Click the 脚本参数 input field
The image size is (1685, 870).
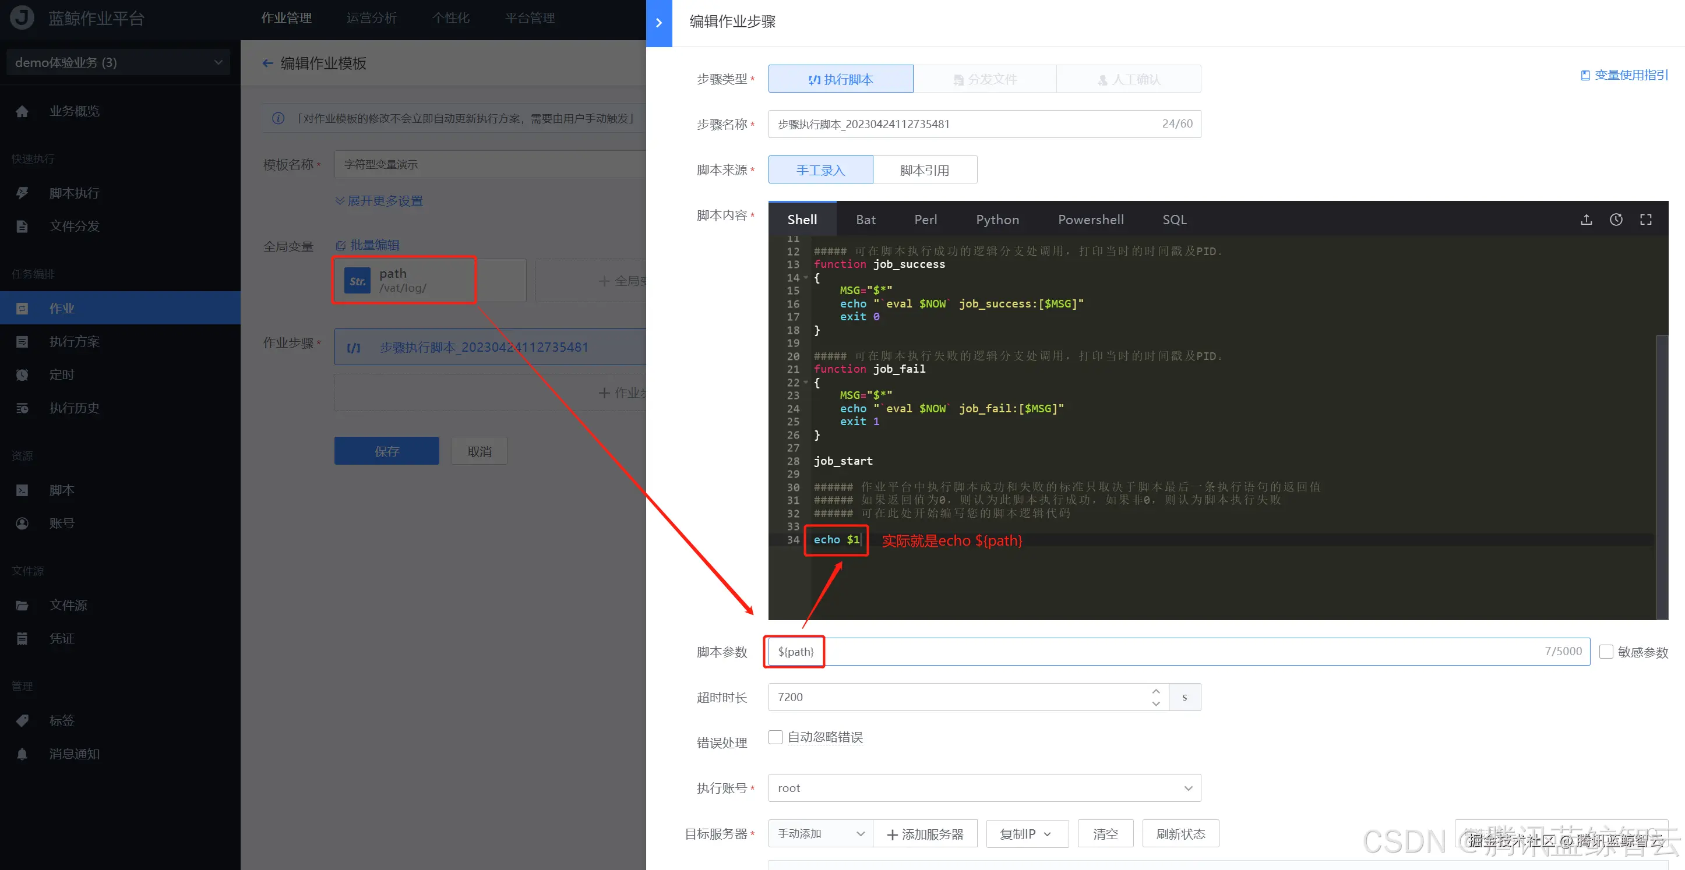(1179, 652)
